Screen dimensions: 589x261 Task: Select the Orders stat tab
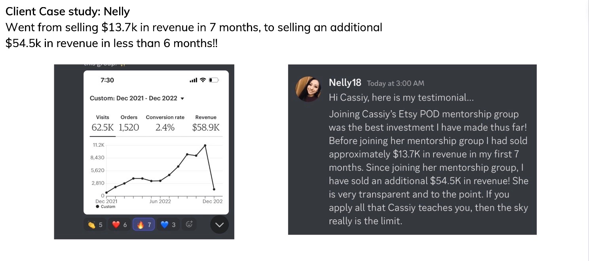(129, 123)
